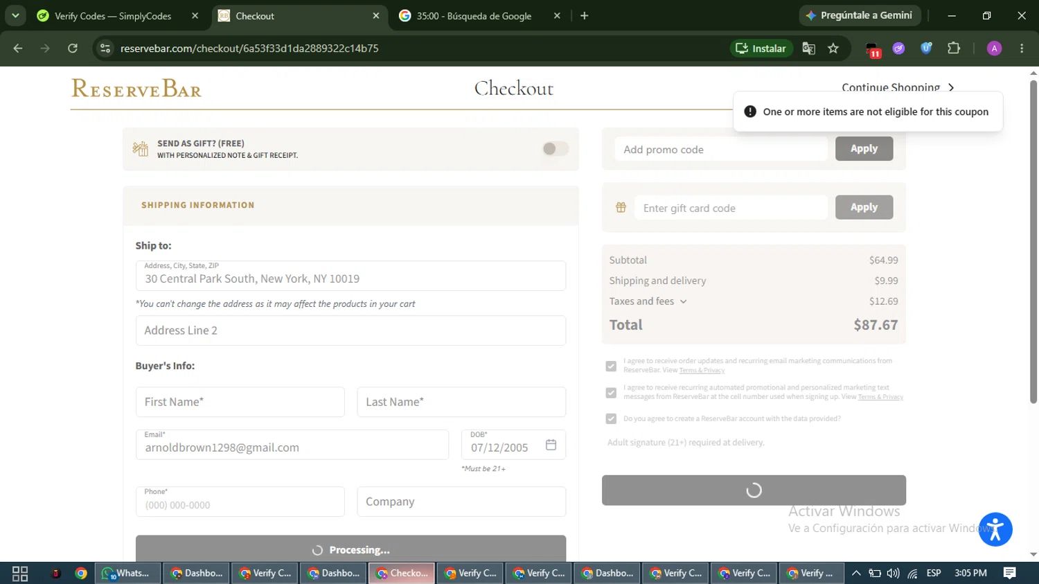Toggle the Send as Gift switch

point(556,148)
